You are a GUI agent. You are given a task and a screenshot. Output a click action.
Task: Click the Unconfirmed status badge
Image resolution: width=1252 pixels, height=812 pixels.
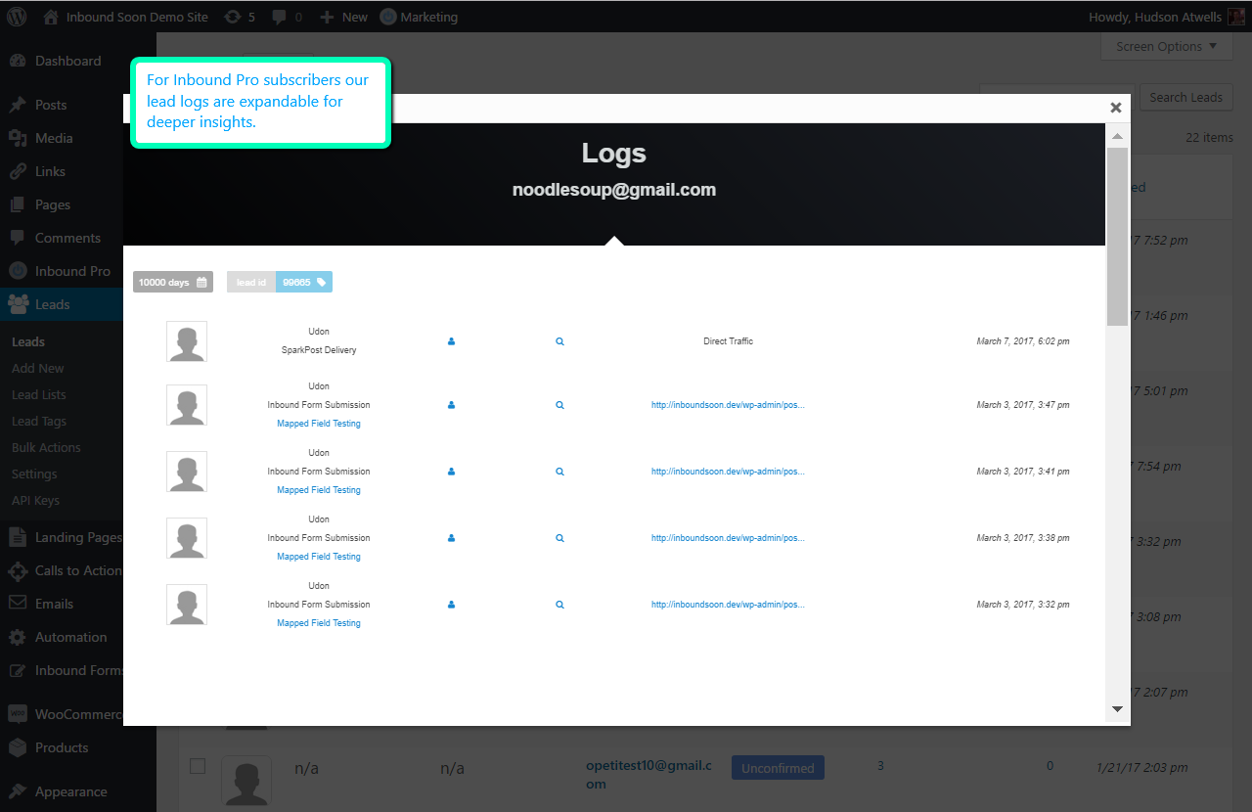coord(778,768)
